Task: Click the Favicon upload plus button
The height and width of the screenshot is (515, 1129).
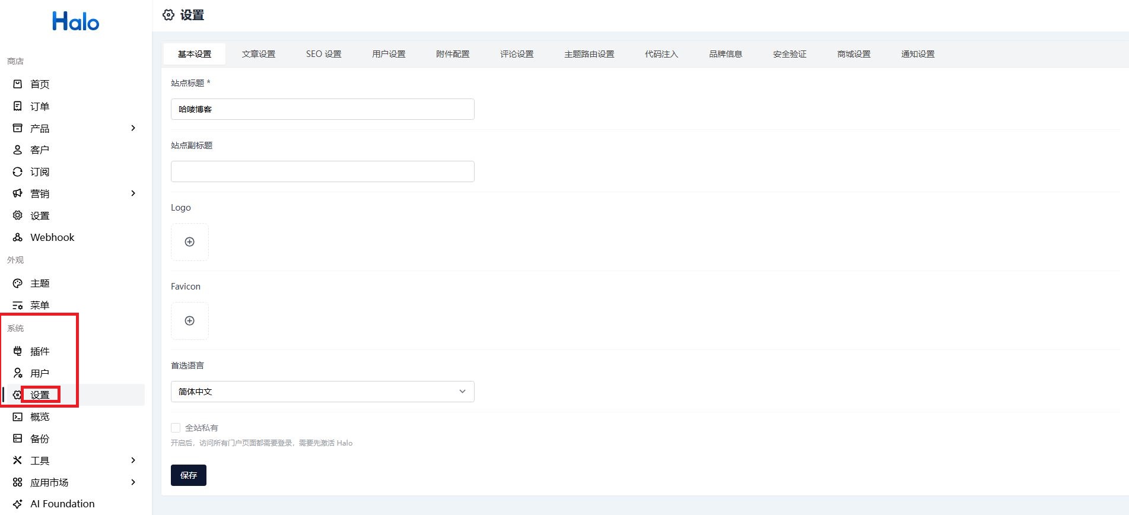Action: pos(190,321)
